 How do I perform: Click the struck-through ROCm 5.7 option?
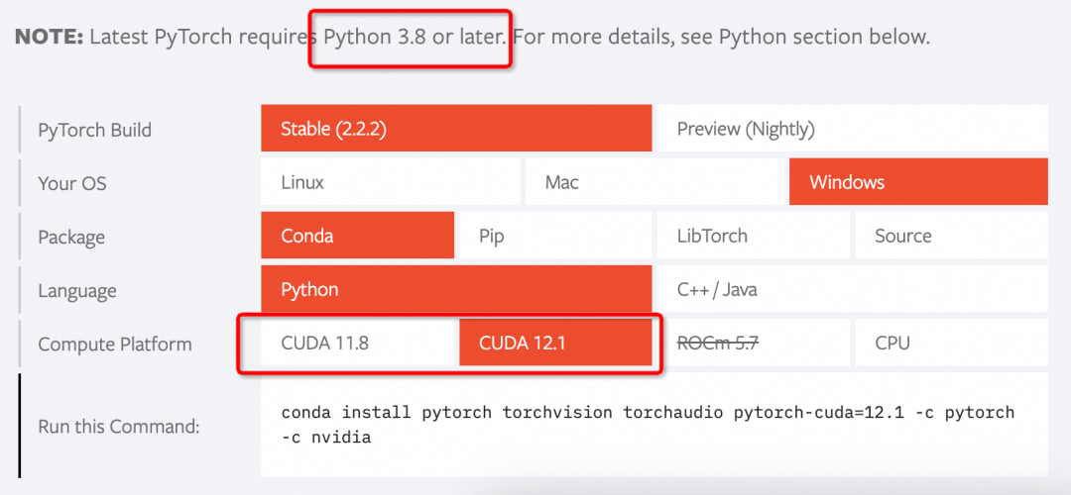pyautogui.click(x=754, y=343)
